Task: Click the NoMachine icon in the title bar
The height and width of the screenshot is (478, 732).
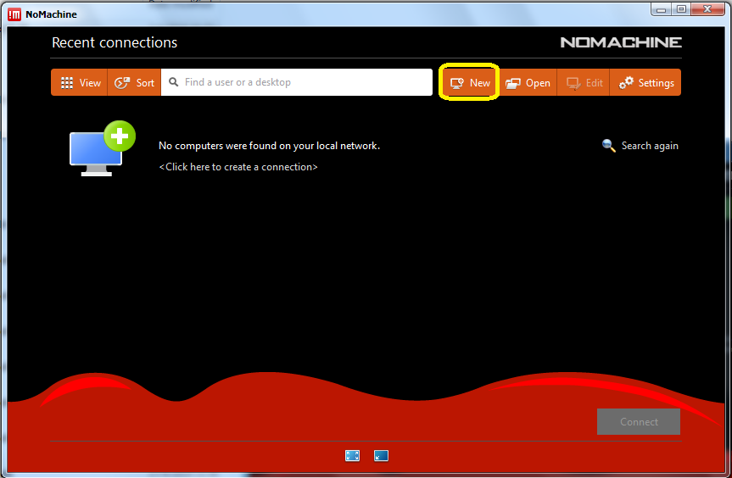Action: click(14, 14)
